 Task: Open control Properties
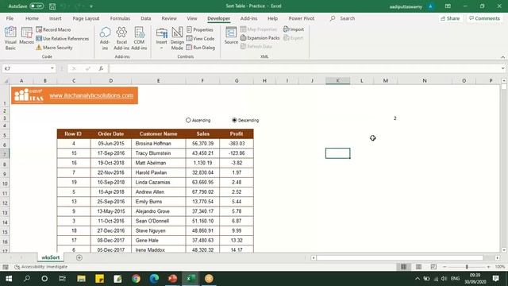200,29
